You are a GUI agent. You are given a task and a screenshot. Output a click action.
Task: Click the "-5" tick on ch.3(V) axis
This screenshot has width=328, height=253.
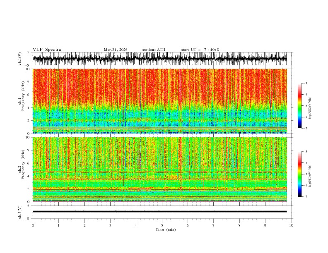pyautogui.click(x=28, y=219)
